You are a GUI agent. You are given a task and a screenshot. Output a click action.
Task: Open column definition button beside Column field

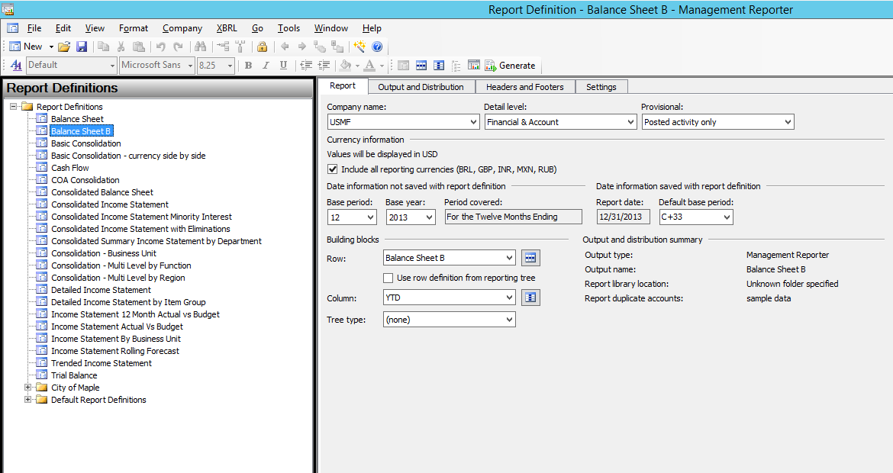pyautogui.click(x=530, y=297)
